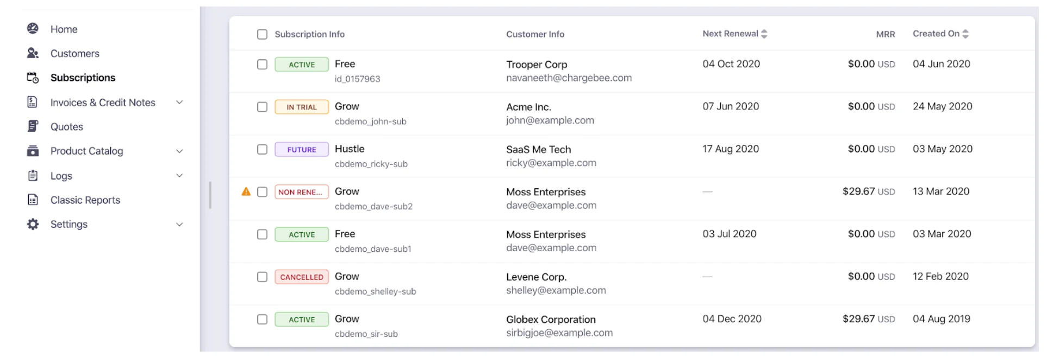Click the Settings gear icon
The image size is (1047, 357).
33,224
